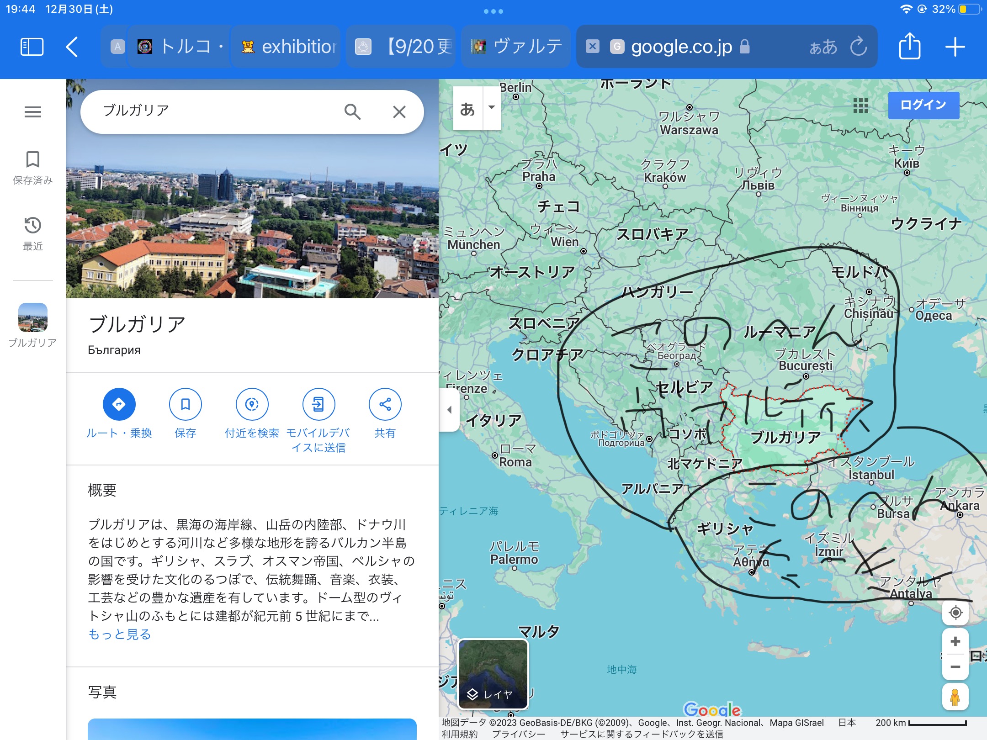Click the ログイン button
Image resolution: width=987 pixels, height=740 pixels.
[x=923, y=105]
